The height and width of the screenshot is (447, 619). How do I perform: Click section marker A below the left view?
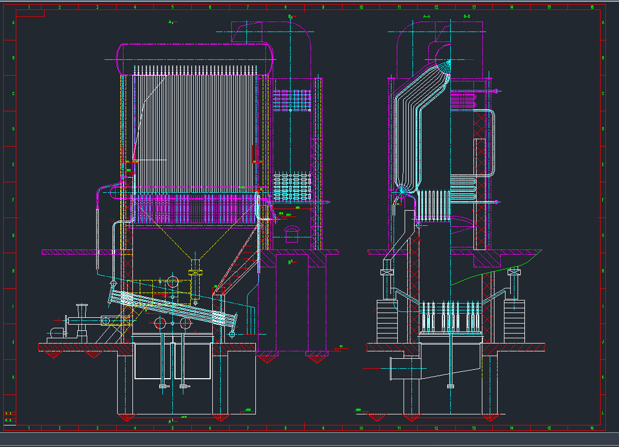[170, 421]
